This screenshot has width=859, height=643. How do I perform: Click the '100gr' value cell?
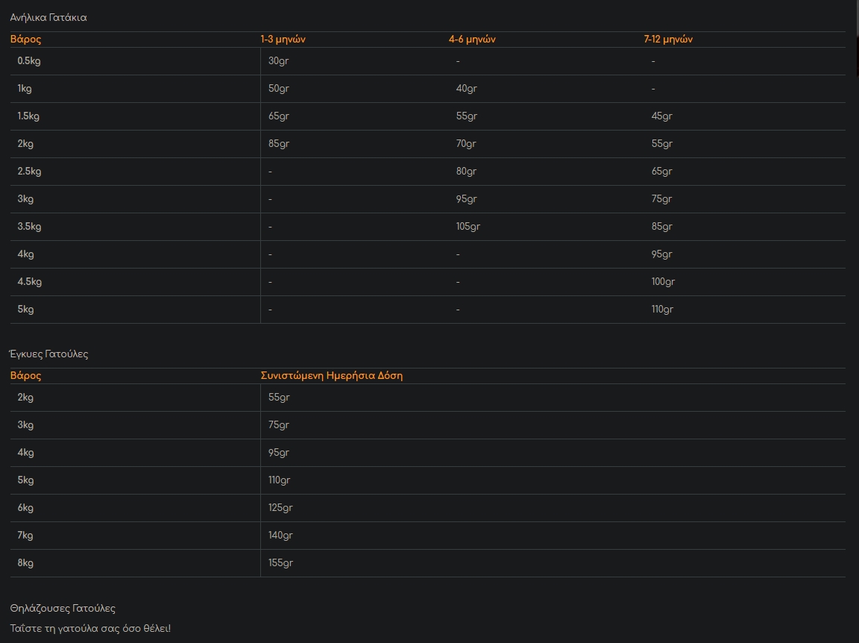coord(663,282)
